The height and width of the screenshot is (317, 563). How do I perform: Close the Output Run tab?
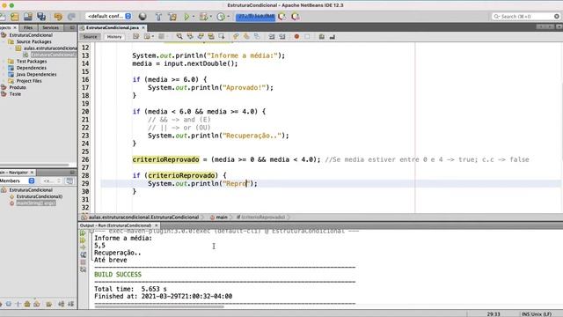(157, 225)
